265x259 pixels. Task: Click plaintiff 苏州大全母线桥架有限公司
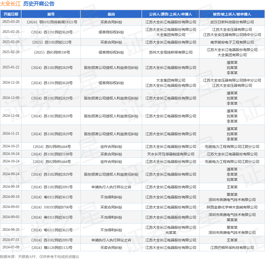171,52
